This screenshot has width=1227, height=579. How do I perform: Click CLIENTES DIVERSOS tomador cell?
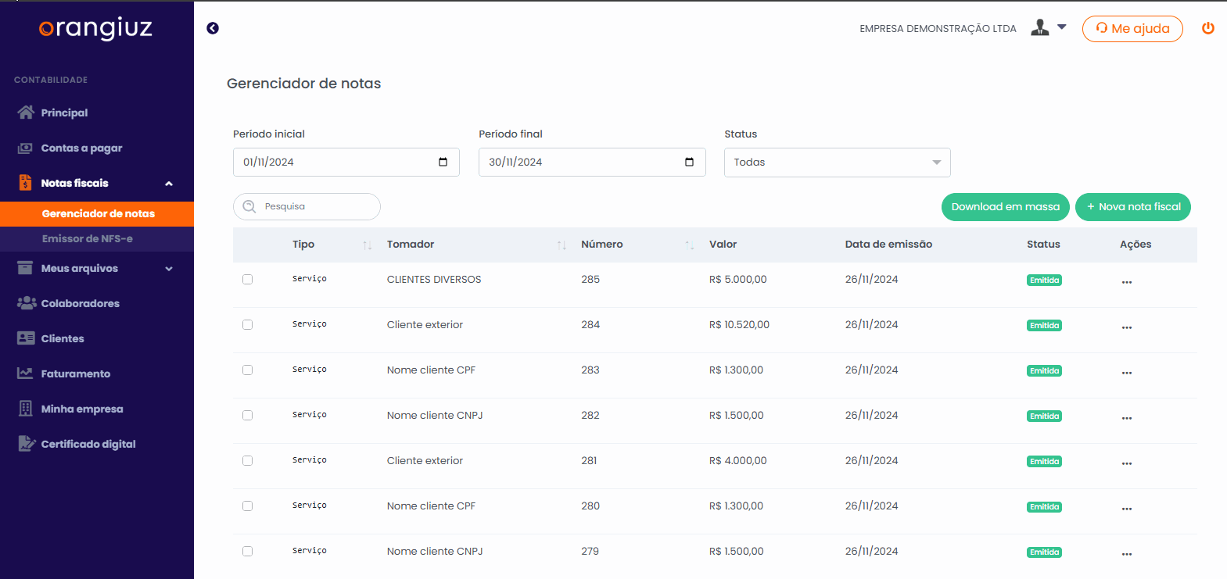click(x=434, y=279)
